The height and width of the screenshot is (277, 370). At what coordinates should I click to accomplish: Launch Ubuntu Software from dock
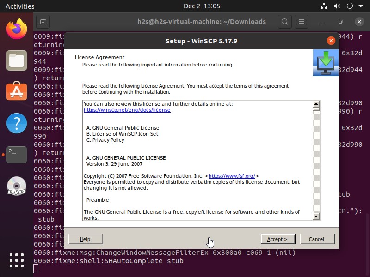tap(17, 91)
